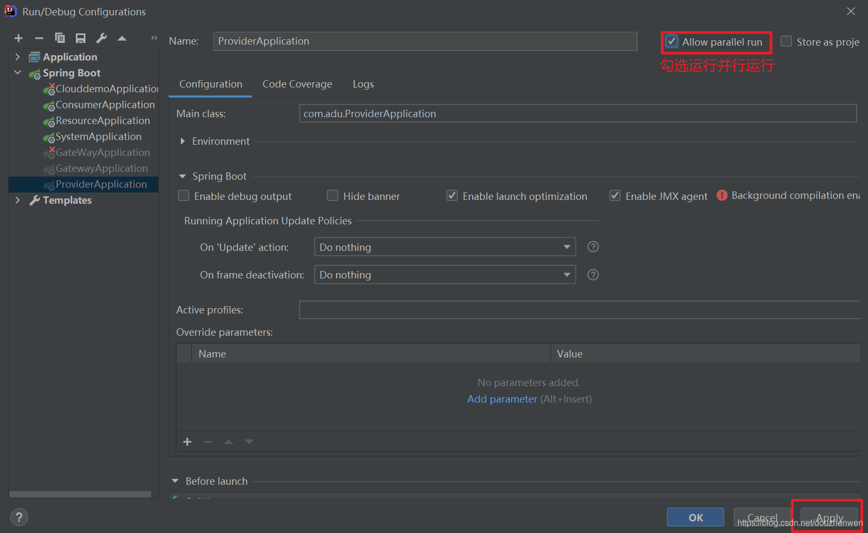Expand the Application node
The image size is (868, 533).
18,57
